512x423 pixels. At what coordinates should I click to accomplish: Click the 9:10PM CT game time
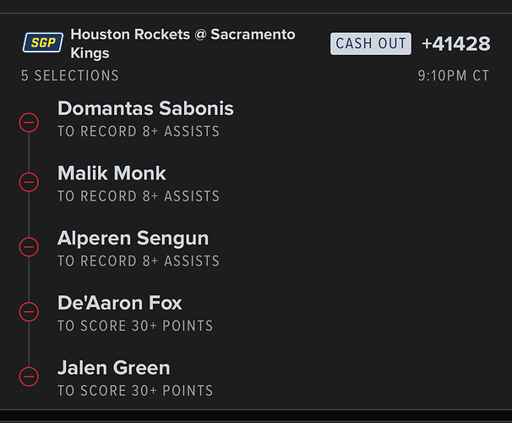(x=453, y=76)
